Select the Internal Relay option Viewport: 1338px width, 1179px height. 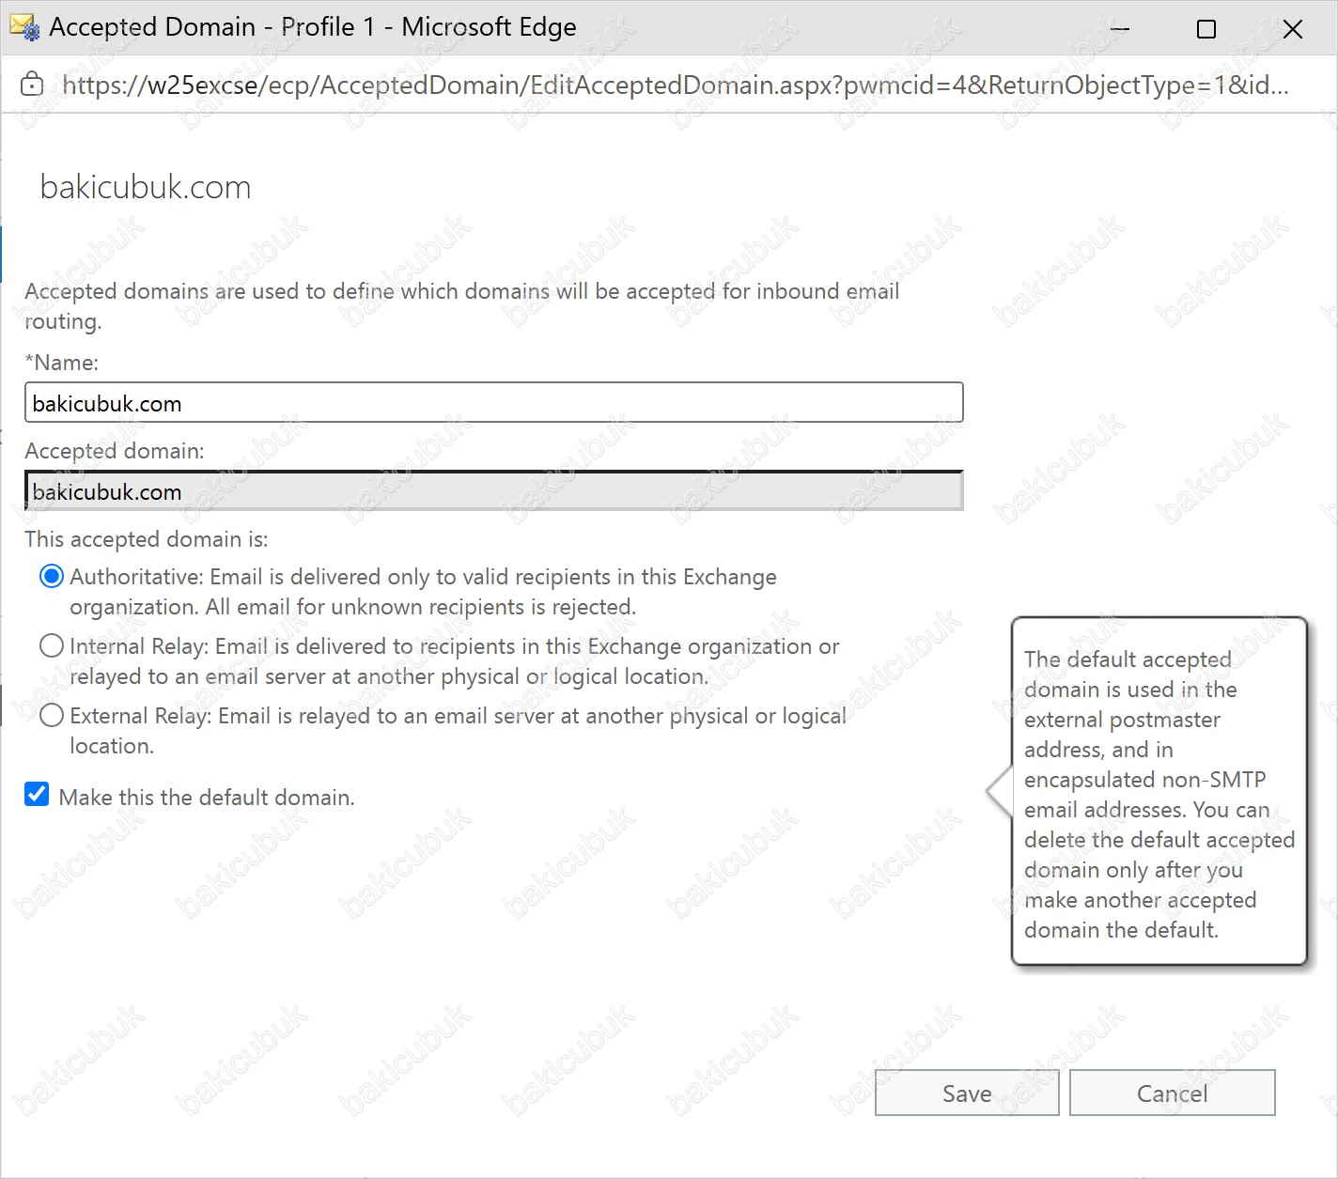click(x=52, y=645)
